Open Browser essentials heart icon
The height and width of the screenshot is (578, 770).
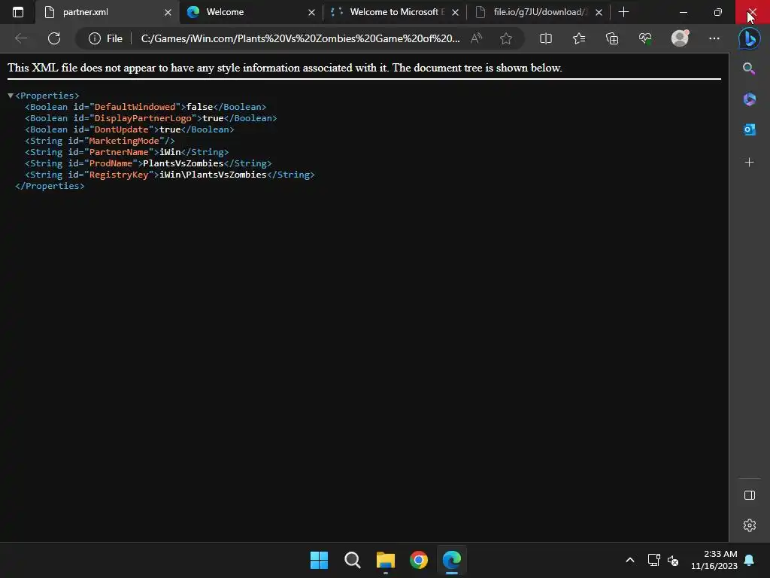pos(645,38)
